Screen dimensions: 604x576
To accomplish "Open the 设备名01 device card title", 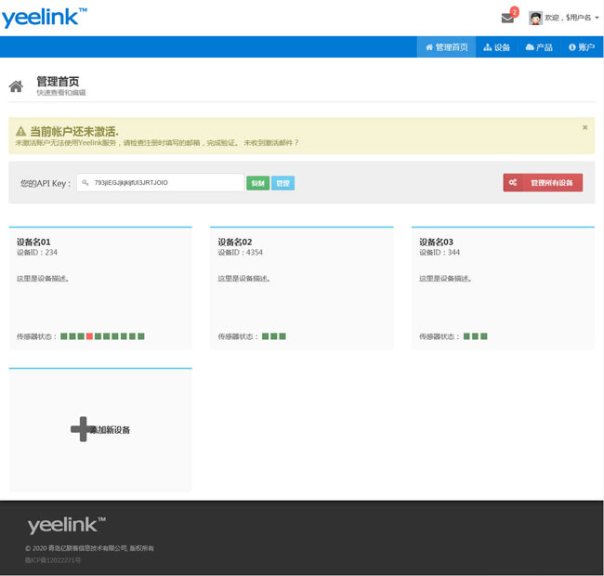I will (x=33, y=242).
